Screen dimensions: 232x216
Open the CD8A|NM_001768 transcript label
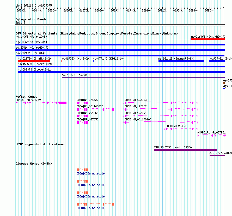click(x=87, y=113)
